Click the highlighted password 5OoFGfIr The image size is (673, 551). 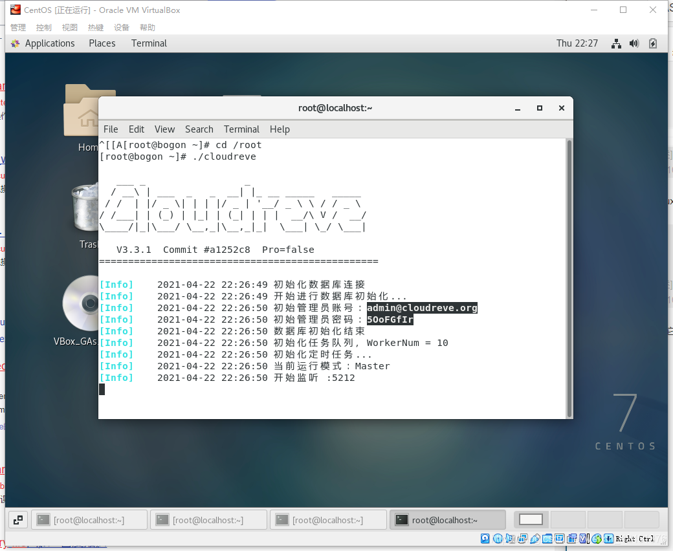pos(390,319)
